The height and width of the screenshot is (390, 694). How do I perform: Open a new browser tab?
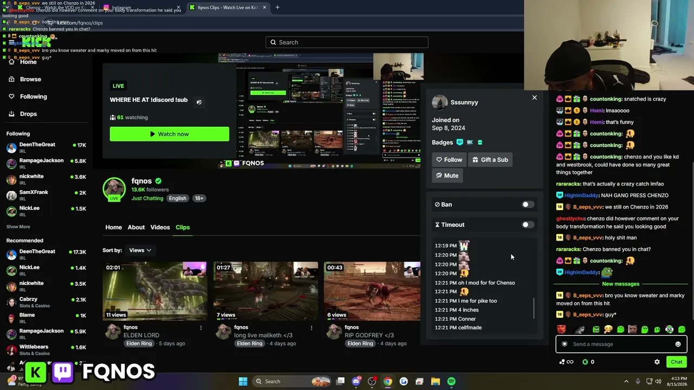click(277, 8)
